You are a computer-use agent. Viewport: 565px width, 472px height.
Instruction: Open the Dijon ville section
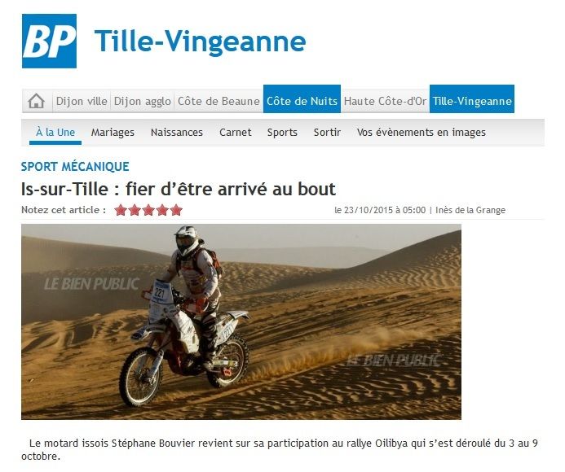(82, 101)
